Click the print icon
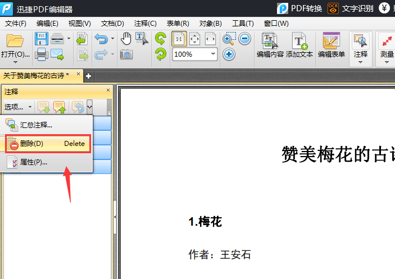 41,54
